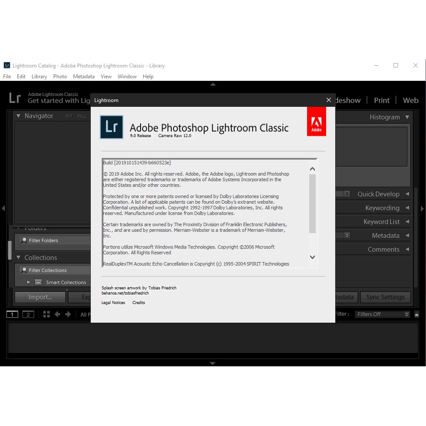Open the Help menu

tap(148, 77)
